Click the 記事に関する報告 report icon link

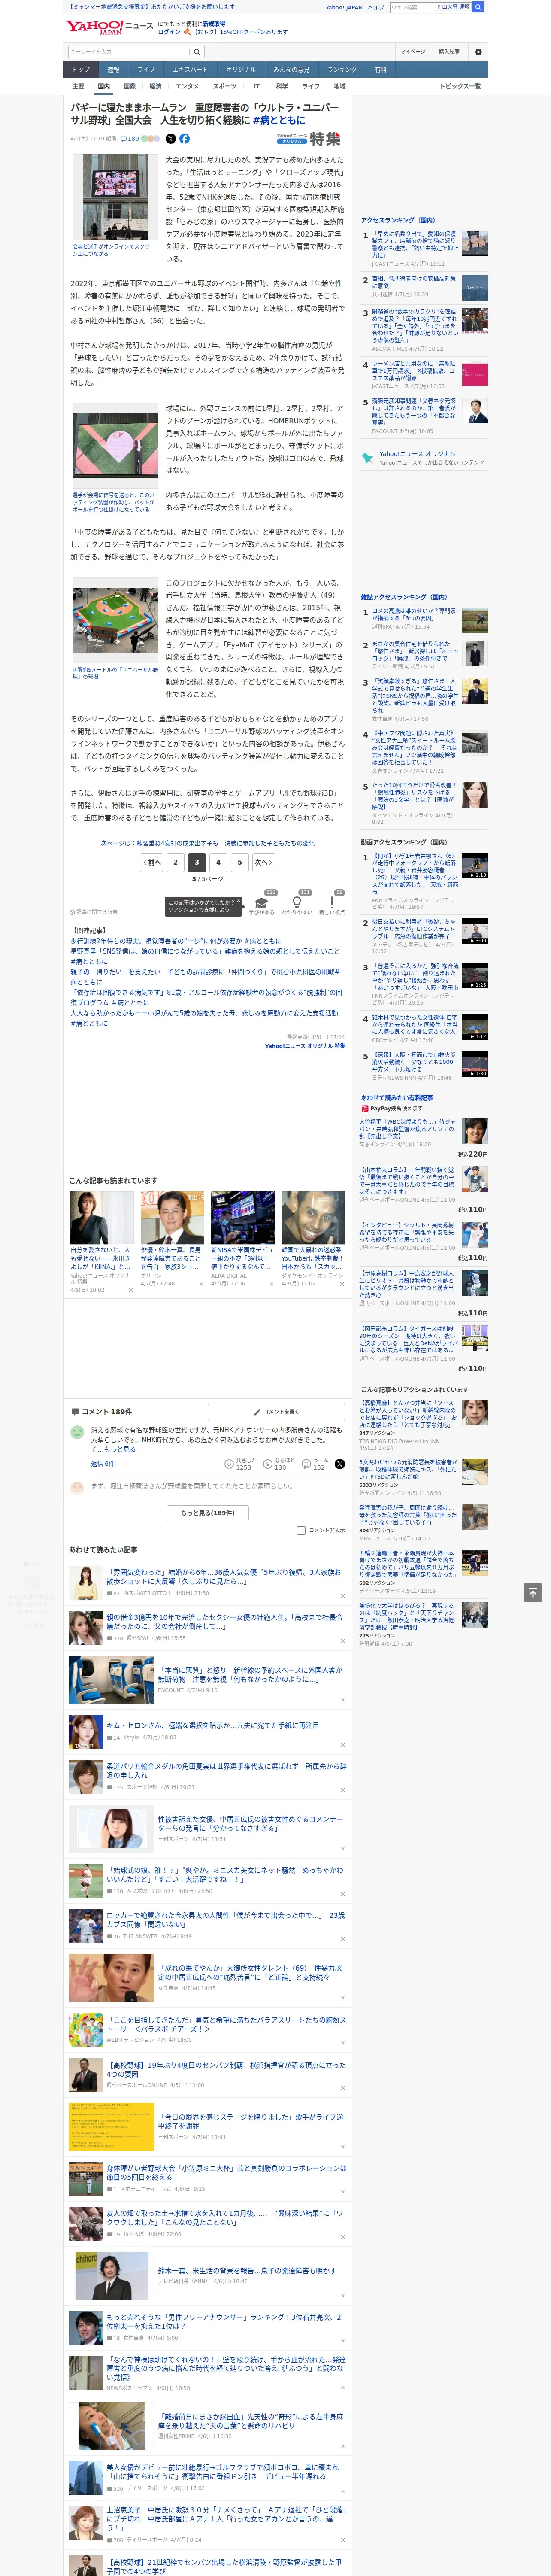tap(93, 912)
